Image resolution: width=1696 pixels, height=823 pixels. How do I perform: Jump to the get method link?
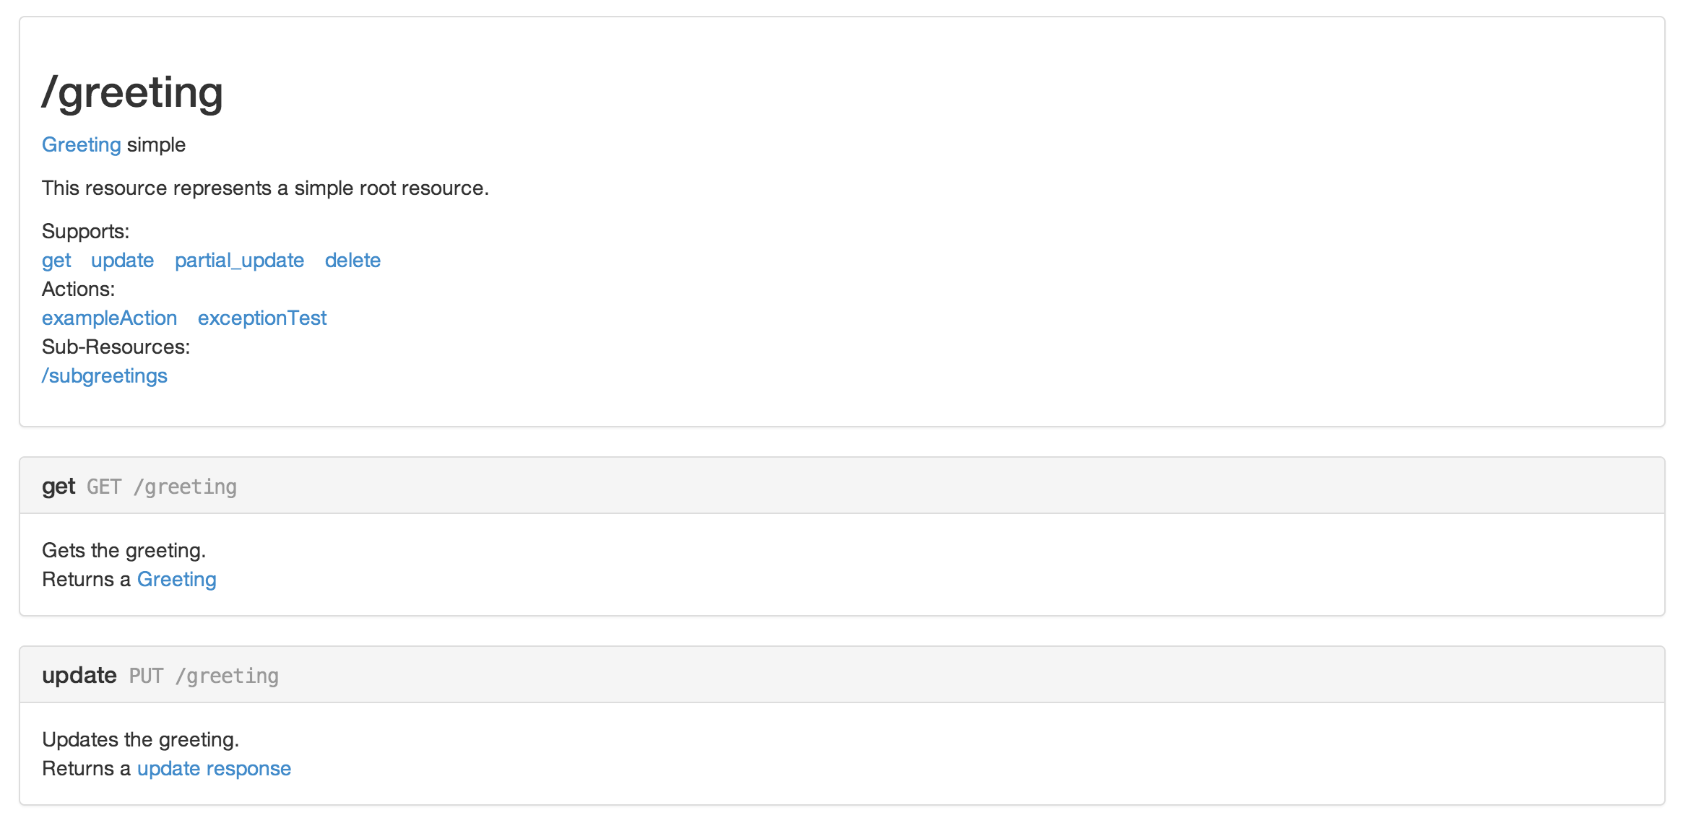coord(56,261)
